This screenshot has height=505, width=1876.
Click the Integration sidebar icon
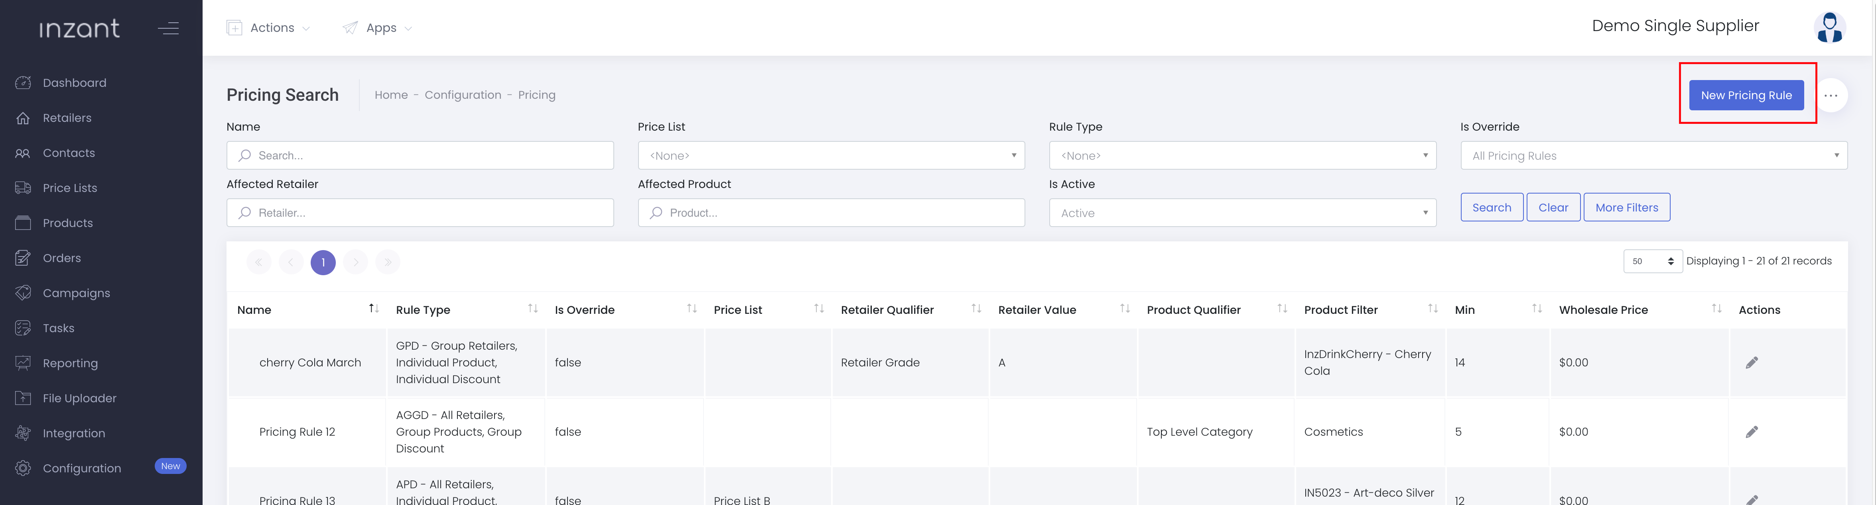click(23, 432)
